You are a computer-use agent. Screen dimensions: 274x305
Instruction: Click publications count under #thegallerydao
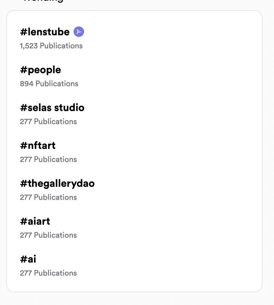(x=48, y=198)
